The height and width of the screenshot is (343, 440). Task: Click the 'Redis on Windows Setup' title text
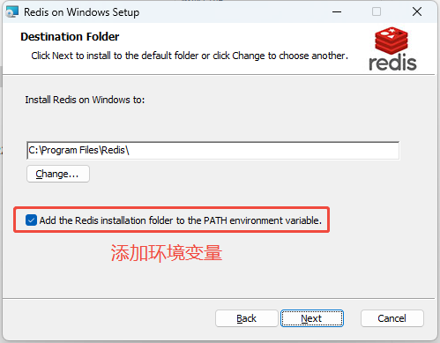[x=82, y=12]
